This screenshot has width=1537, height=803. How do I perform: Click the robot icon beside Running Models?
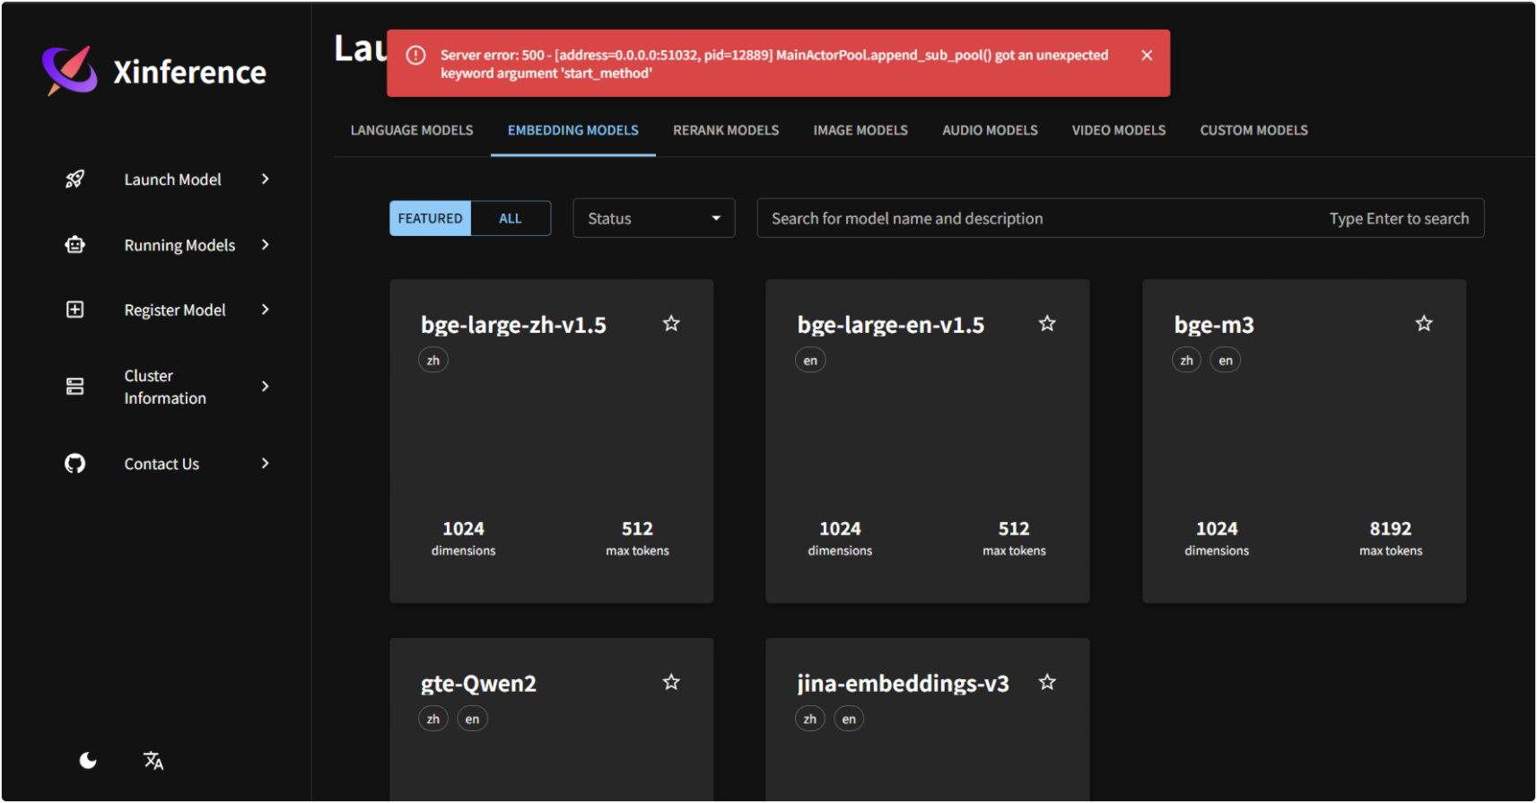[x=75, y=245]
